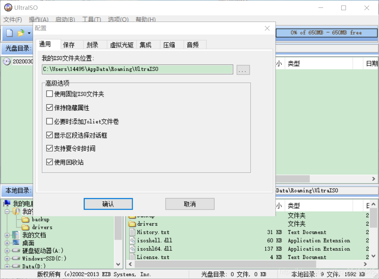The image size is (379, 279).
Task: Expand the Windows-SSD(C:) tree node
Action: 7,259
